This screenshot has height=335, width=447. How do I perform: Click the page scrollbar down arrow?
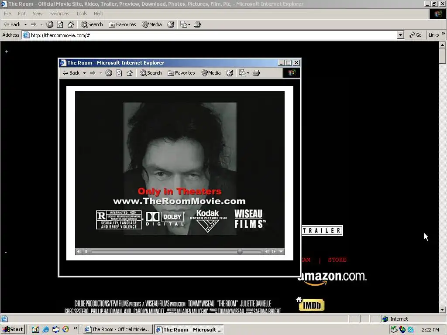tap(443, 310)
